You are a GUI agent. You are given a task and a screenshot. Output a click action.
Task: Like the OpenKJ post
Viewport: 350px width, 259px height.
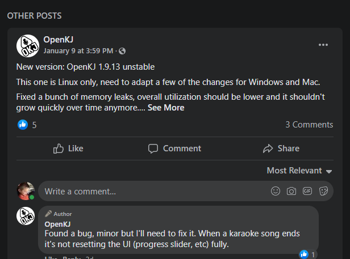click(x=68, y=148)
